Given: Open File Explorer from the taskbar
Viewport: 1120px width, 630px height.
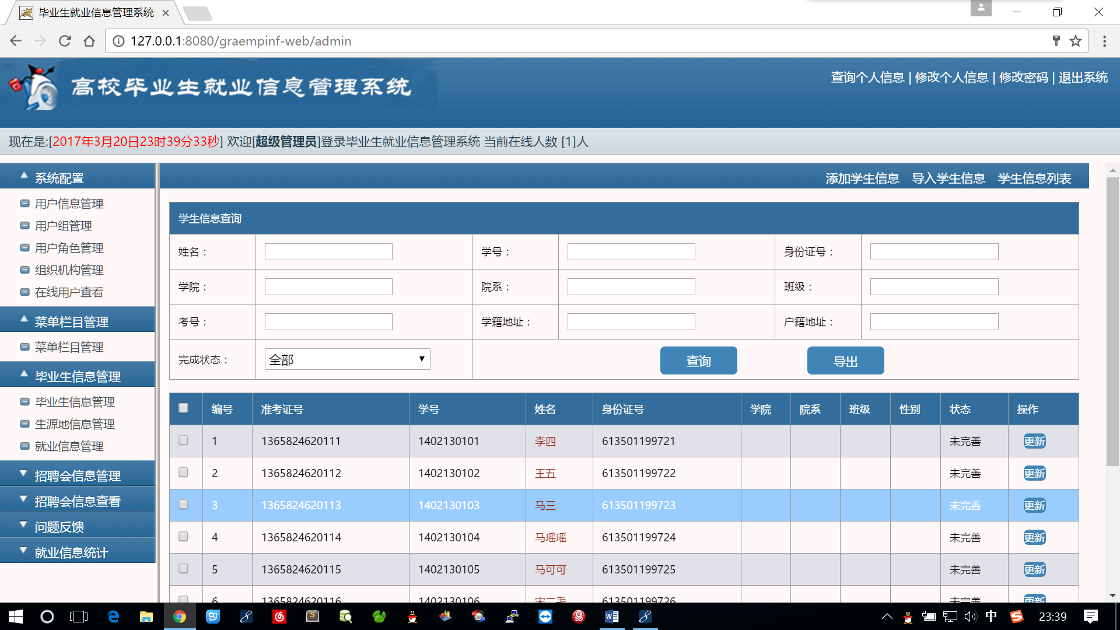Looking at the screenshot, I should [x=146, y=617].
